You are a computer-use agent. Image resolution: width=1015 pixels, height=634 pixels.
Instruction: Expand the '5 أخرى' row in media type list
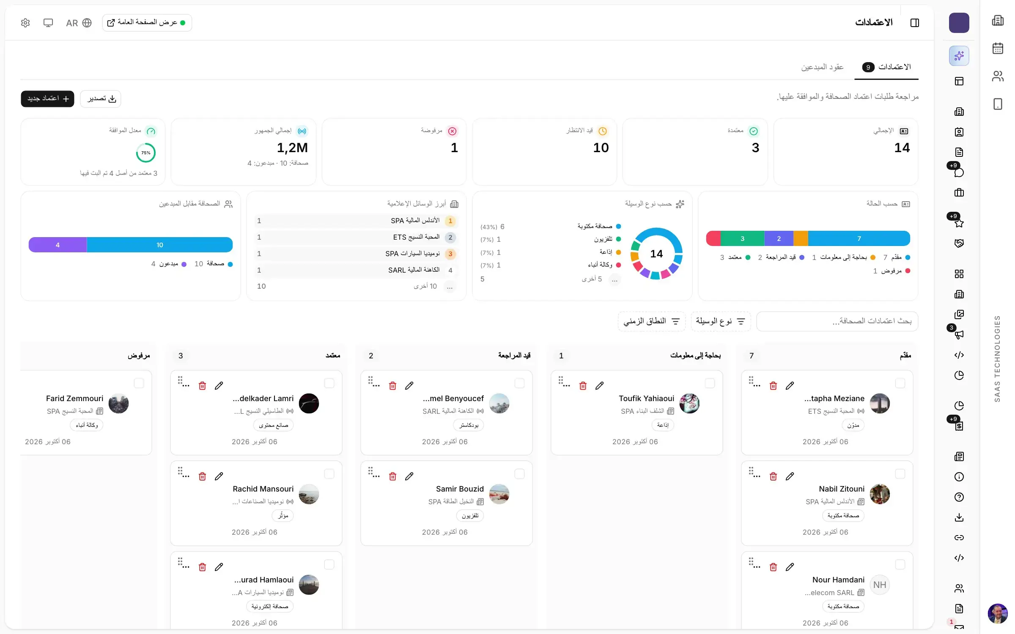coord(551,279)
